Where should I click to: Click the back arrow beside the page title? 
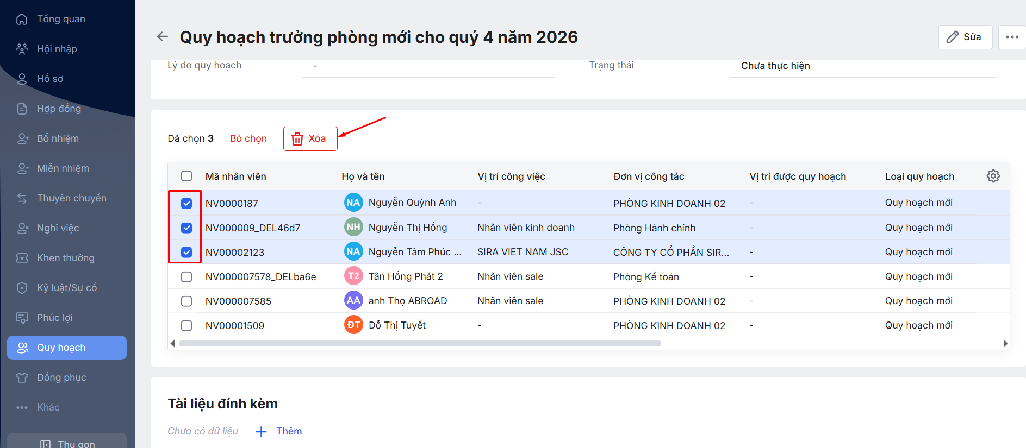tap(162, 37)
